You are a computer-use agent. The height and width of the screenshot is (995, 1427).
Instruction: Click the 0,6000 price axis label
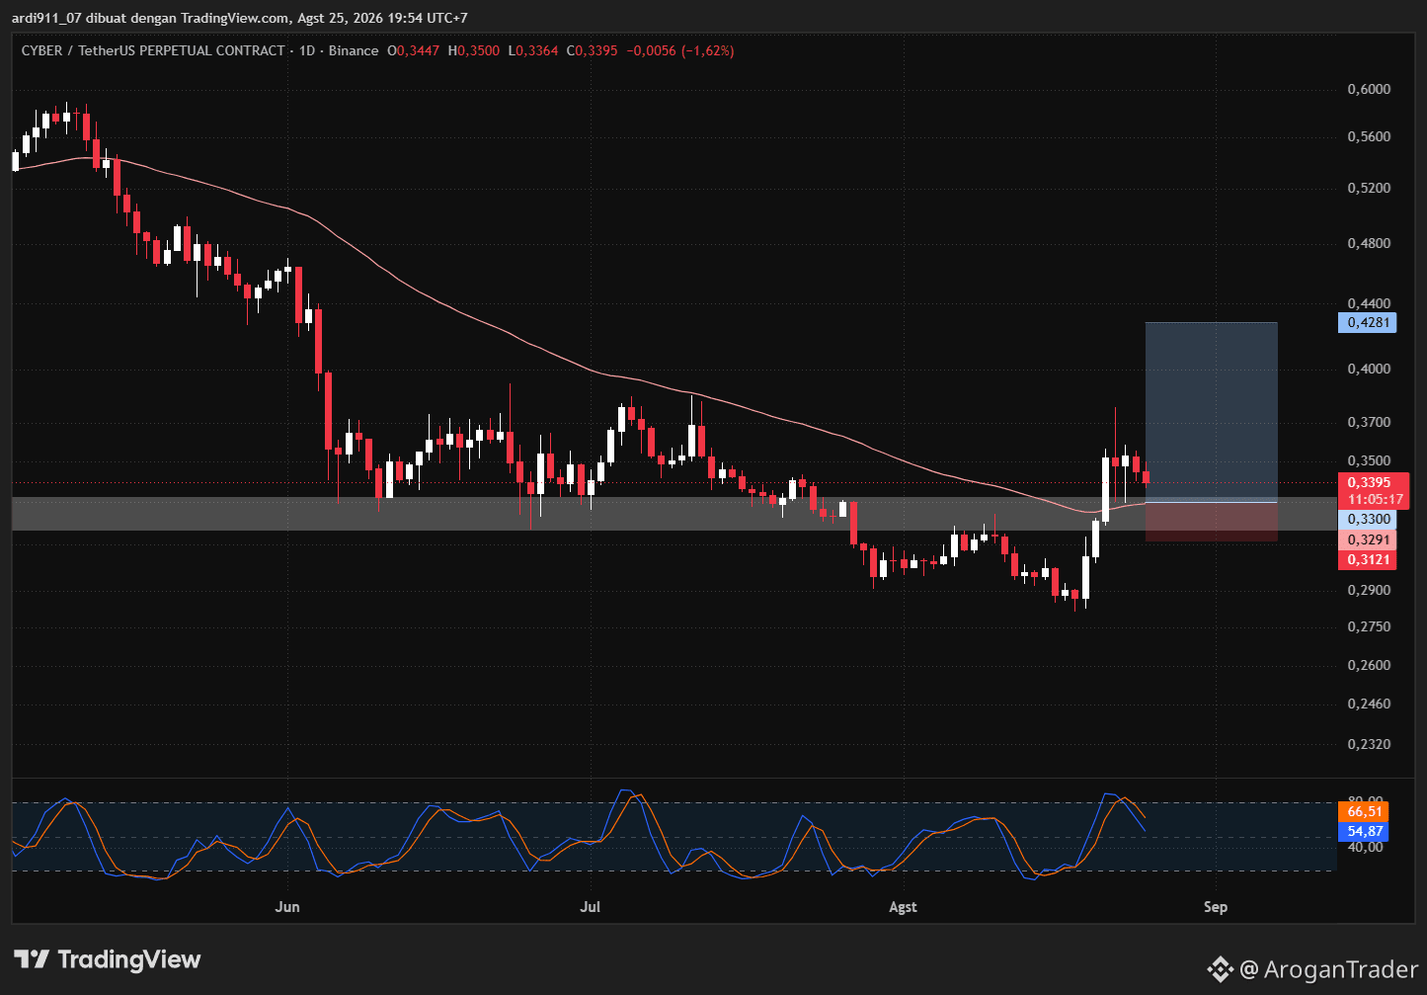click(x=1369, y=90)
